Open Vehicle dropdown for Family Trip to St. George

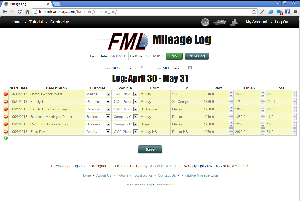(x=135, y=102)
